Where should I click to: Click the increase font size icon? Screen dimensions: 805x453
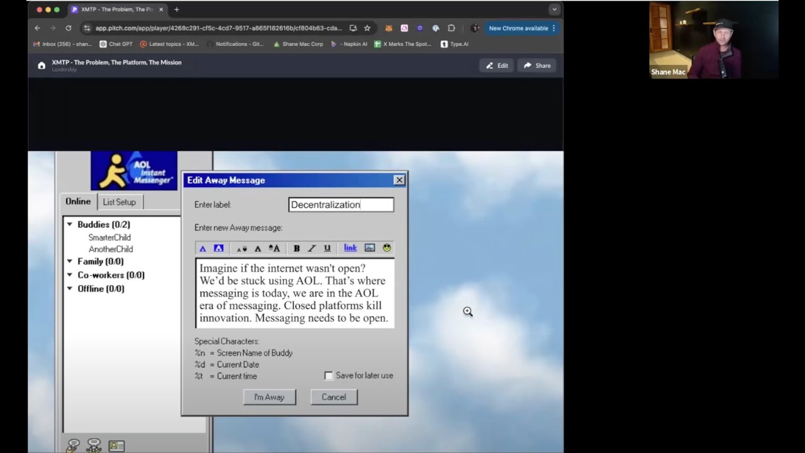coord(274,249)
